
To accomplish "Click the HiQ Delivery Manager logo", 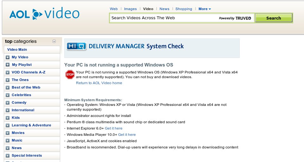I will tap(76, 46).
